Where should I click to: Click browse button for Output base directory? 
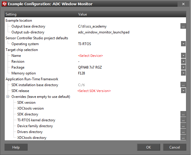click(x=183, y=26)
